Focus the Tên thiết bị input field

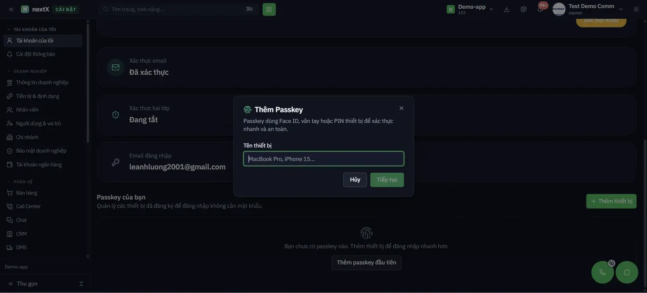[x=323, y=159]
